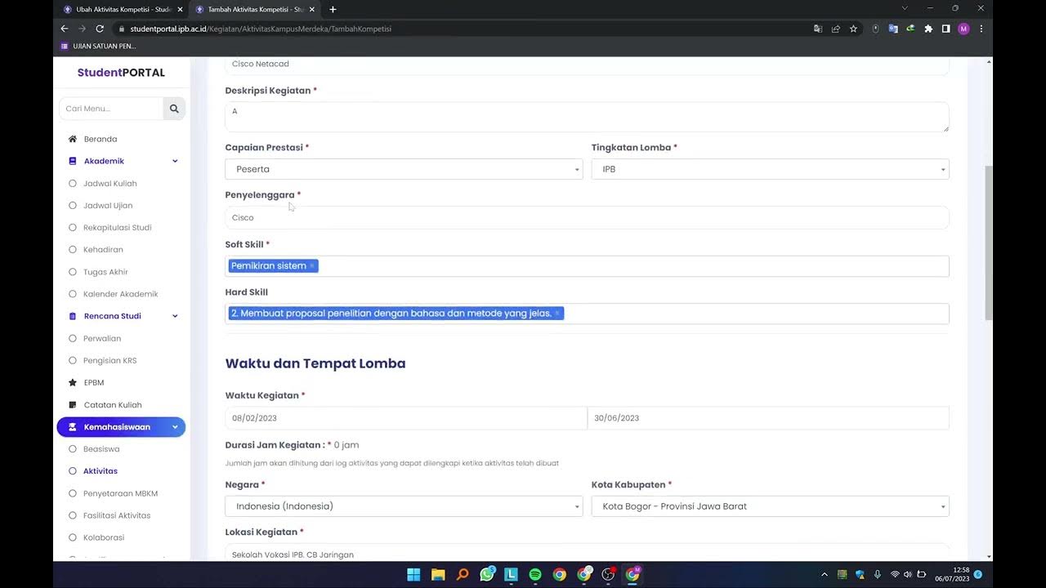Image resolution: width=1046 pixels, height=588 pixels.
Task: Show hidden system tray icons
Action: pyautogui.click(x=824, y=575)
